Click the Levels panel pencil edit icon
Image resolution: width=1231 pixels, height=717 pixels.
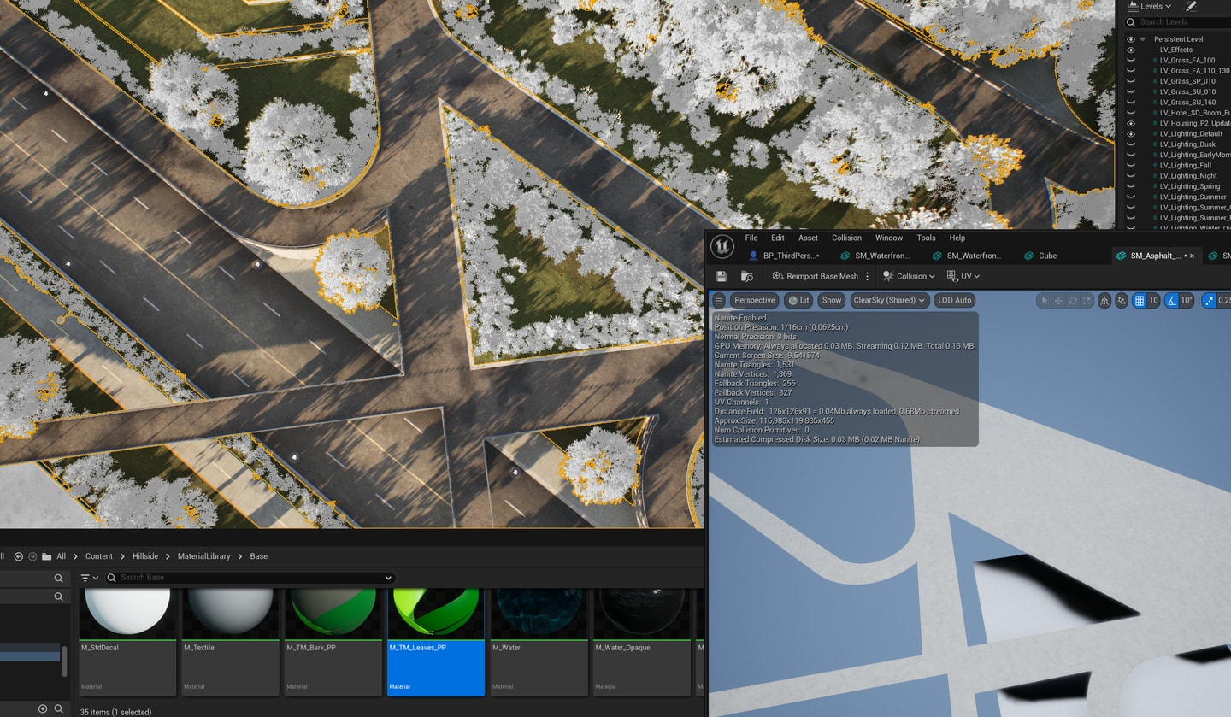pos(1191,6)
